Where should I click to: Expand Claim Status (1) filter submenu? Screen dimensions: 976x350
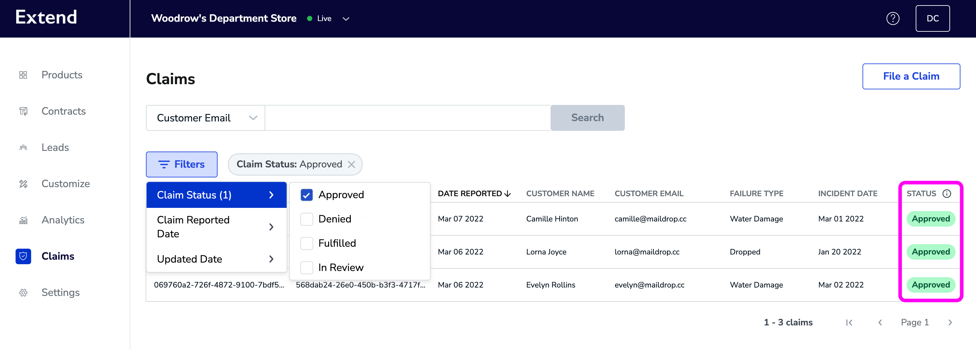click(x=216, y=195)
